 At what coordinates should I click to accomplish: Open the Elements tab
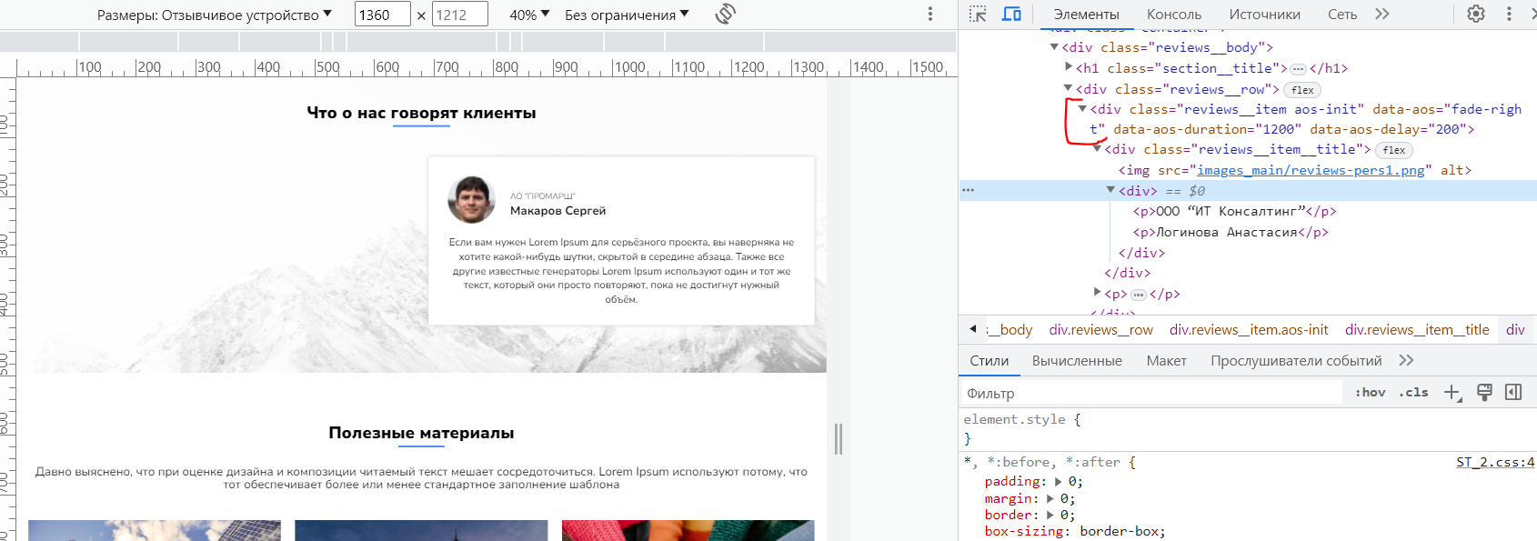[x=1086, y=14]
